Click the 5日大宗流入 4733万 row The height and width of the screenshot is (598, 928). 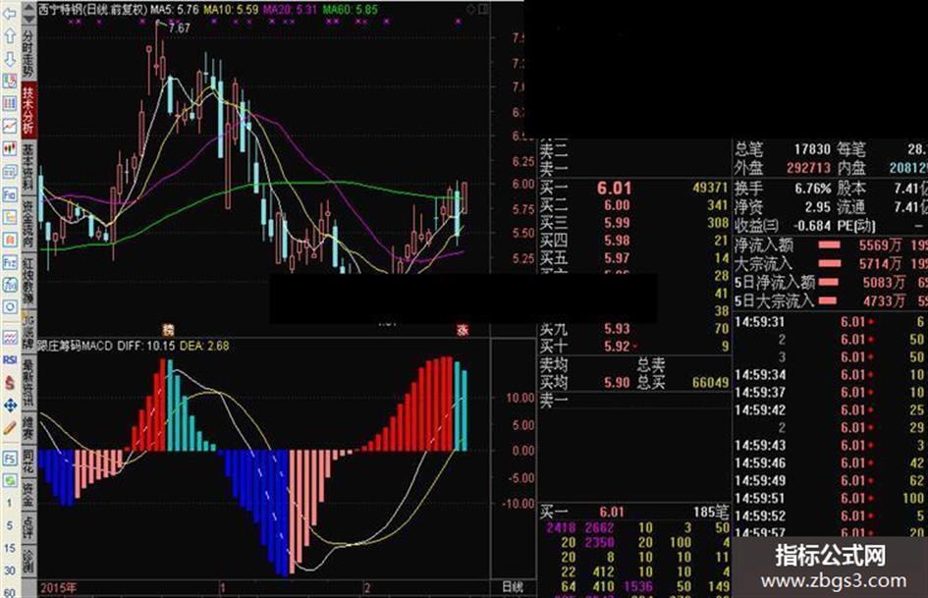[x=831, y=300]
